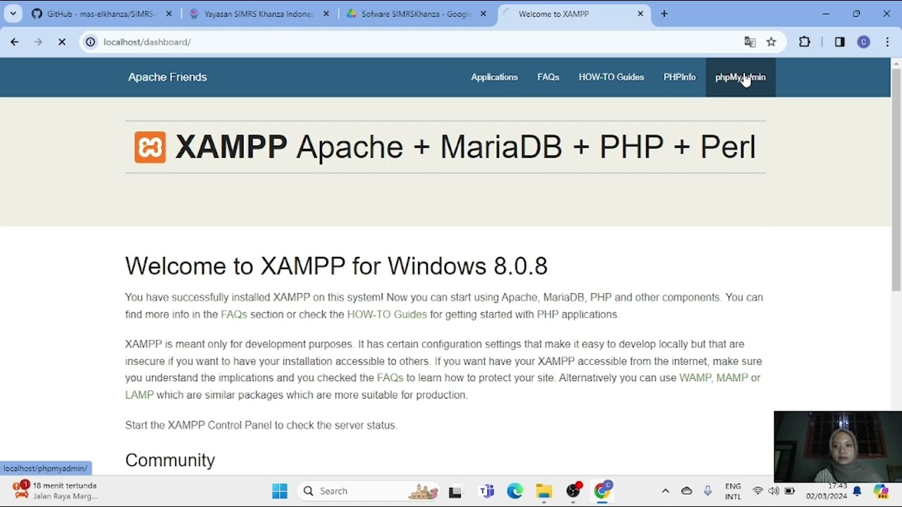Viewport: 902px width, 507px height.
Task: Switch to the Sofware SIMRSKhanza Google tab
Action: tap(416, 14)
